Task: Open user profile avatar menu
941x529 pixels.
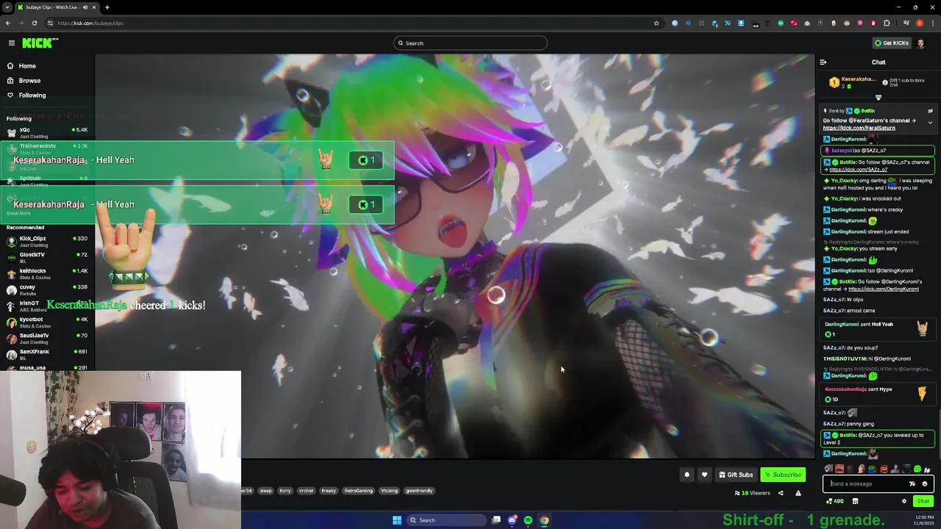Action: coord(921,43)
